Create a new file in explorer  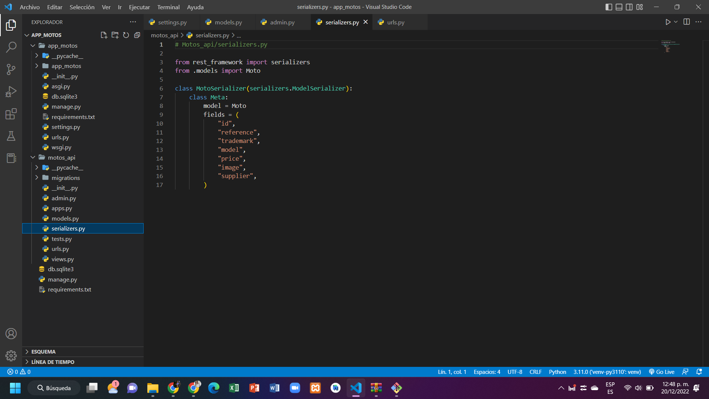[x=104, y=35]
